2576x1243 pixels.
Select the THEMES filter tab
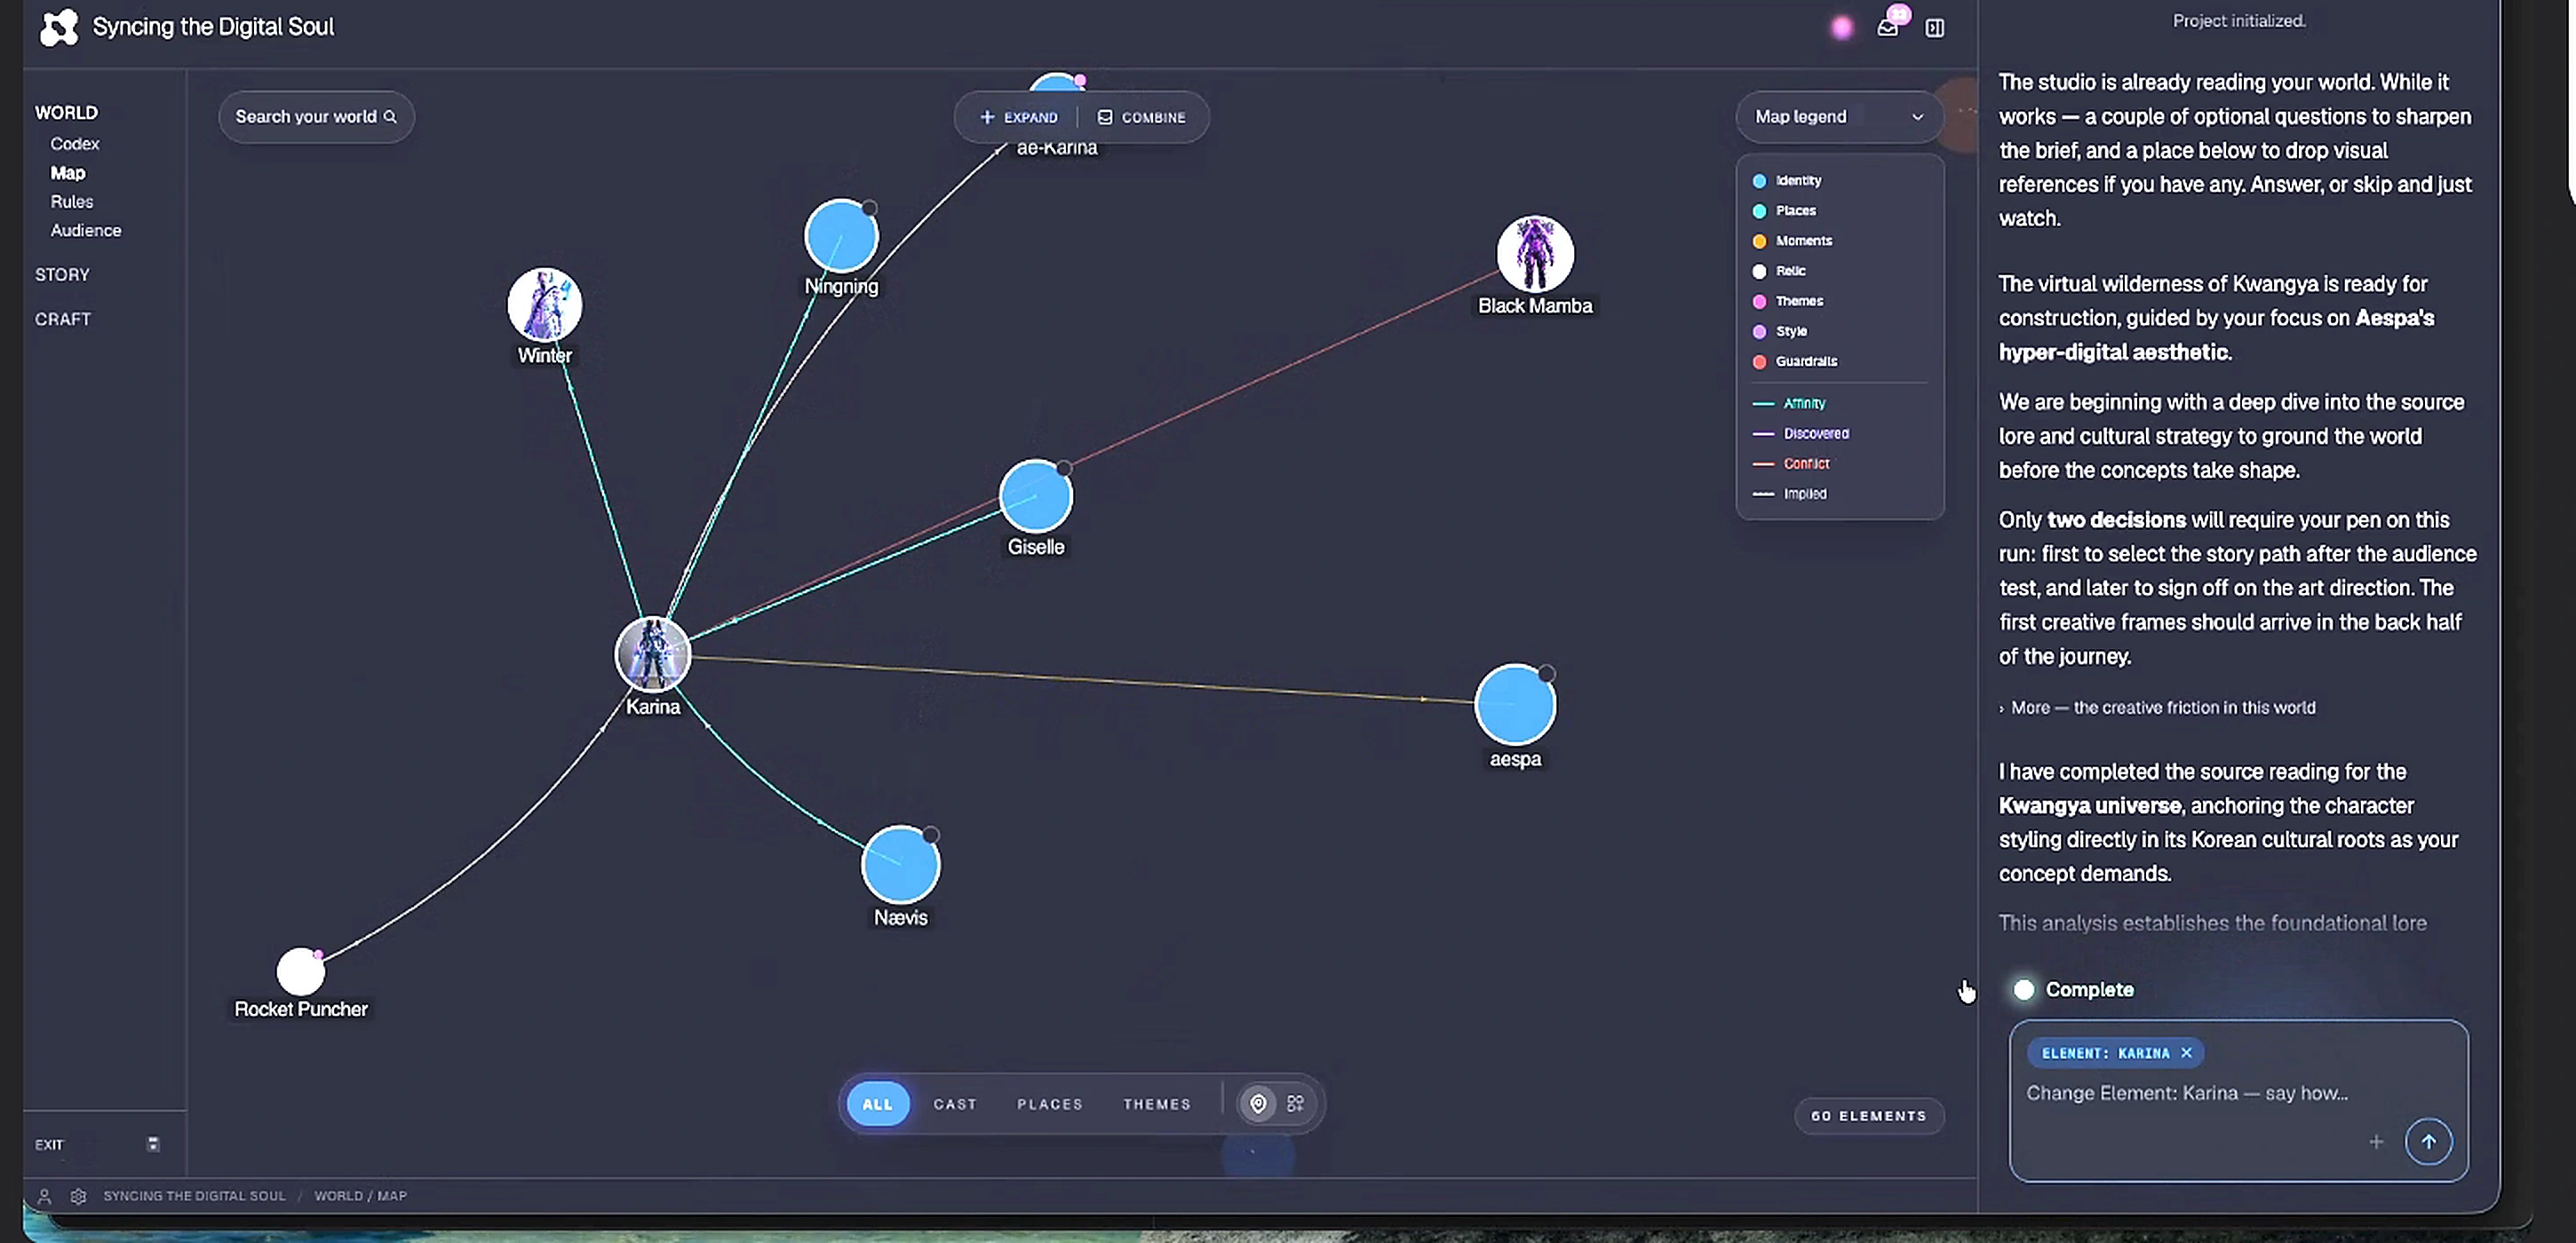pyautogui.click(x=1156, y=1103)
